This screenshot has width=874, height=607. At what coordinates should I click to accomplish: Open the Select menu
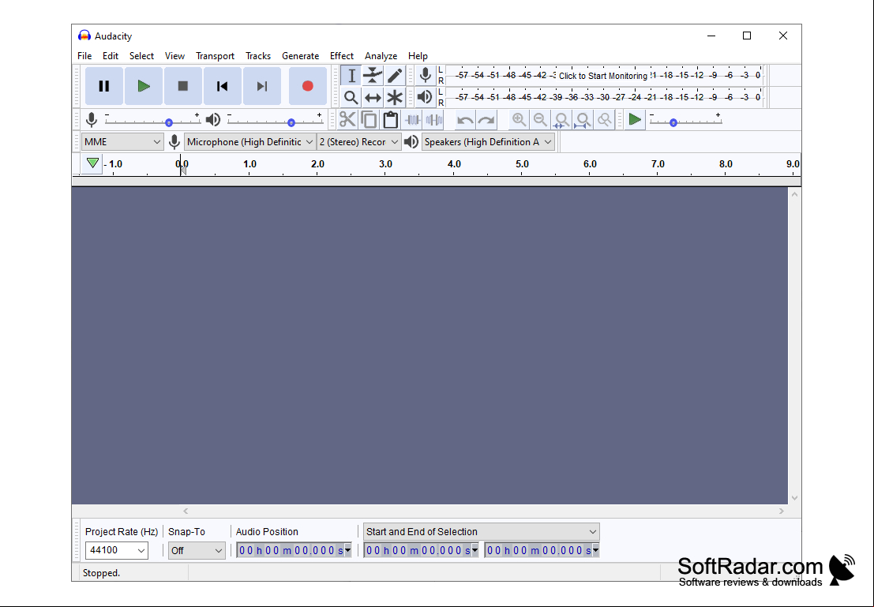(x=141, y=56)
